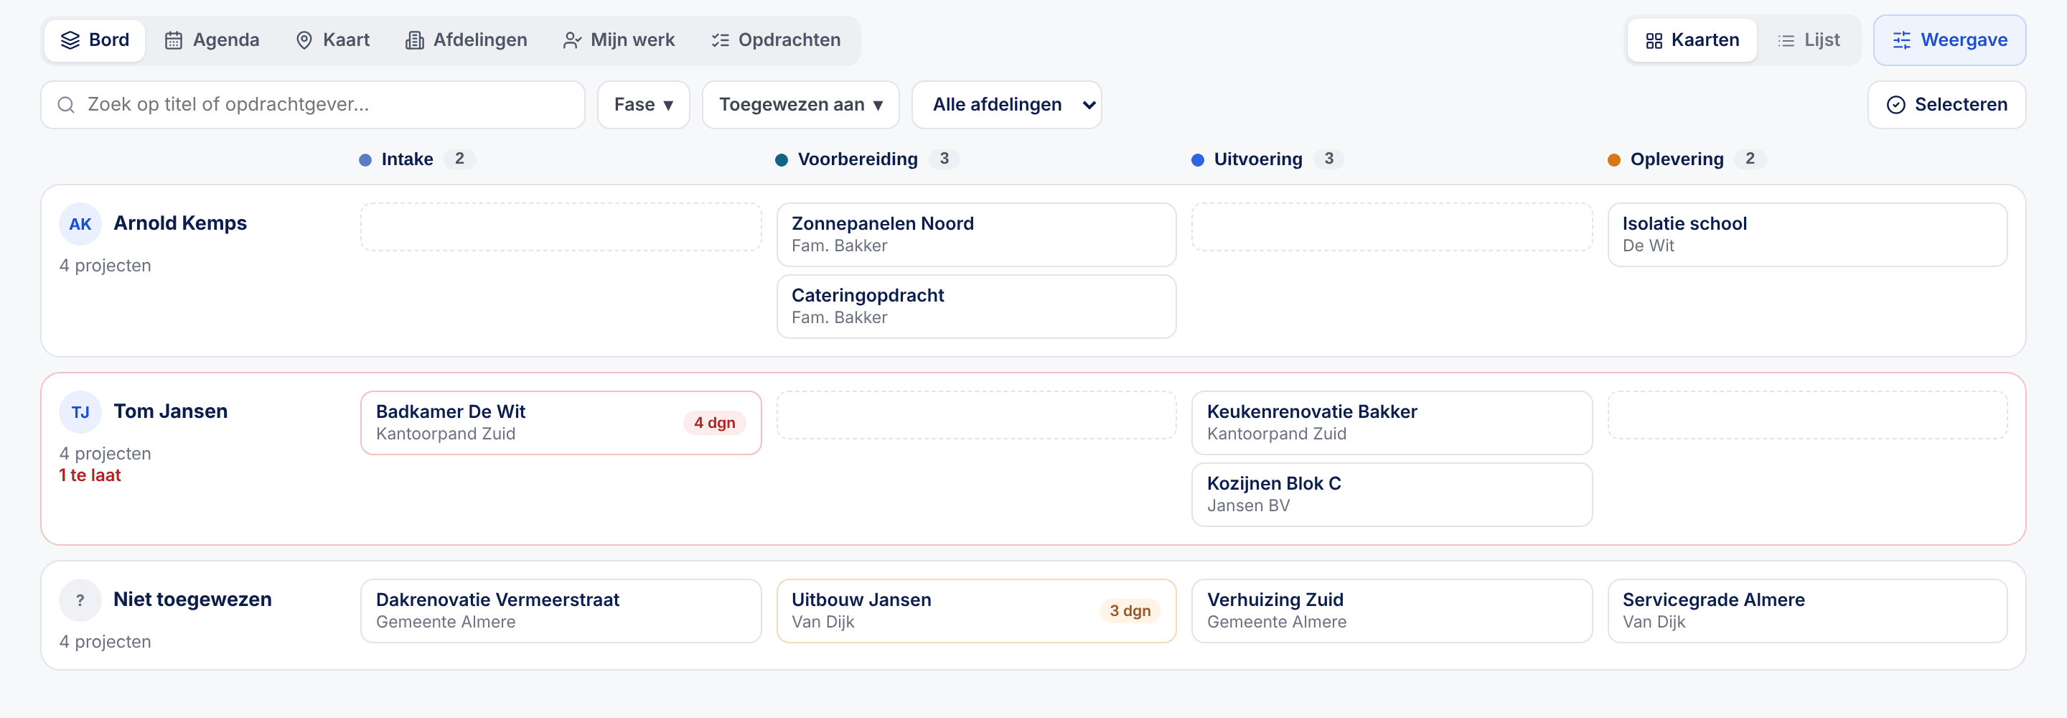Open the Uitbouw Jansen project card
This screenshot has height=718, width=2067.
977,610
